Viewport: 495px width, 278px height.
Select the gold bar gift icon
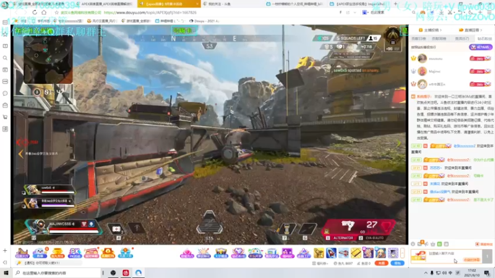356,253
